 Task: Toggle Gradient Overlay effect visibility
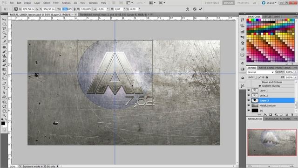[260, 86]
